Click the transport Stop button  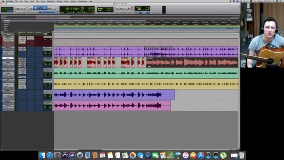pyautogui.click(x=121, y=8)
